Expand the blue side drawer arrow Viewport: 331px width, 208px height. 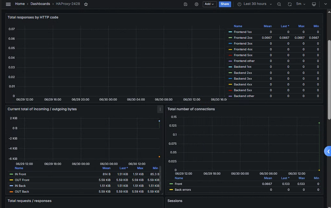click(328, 151)
